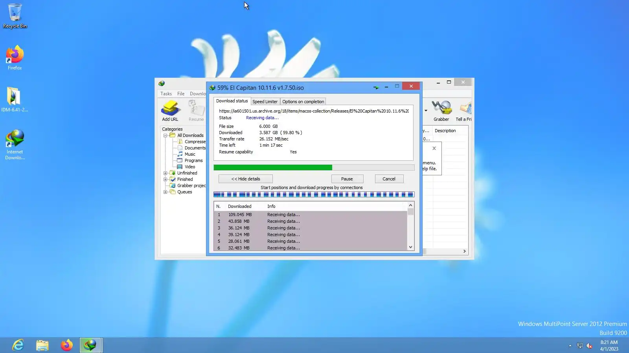Switch to the Options on completion tab
Image resolution: width=629 pixels, height=353 pixels.
coord(303,102)
